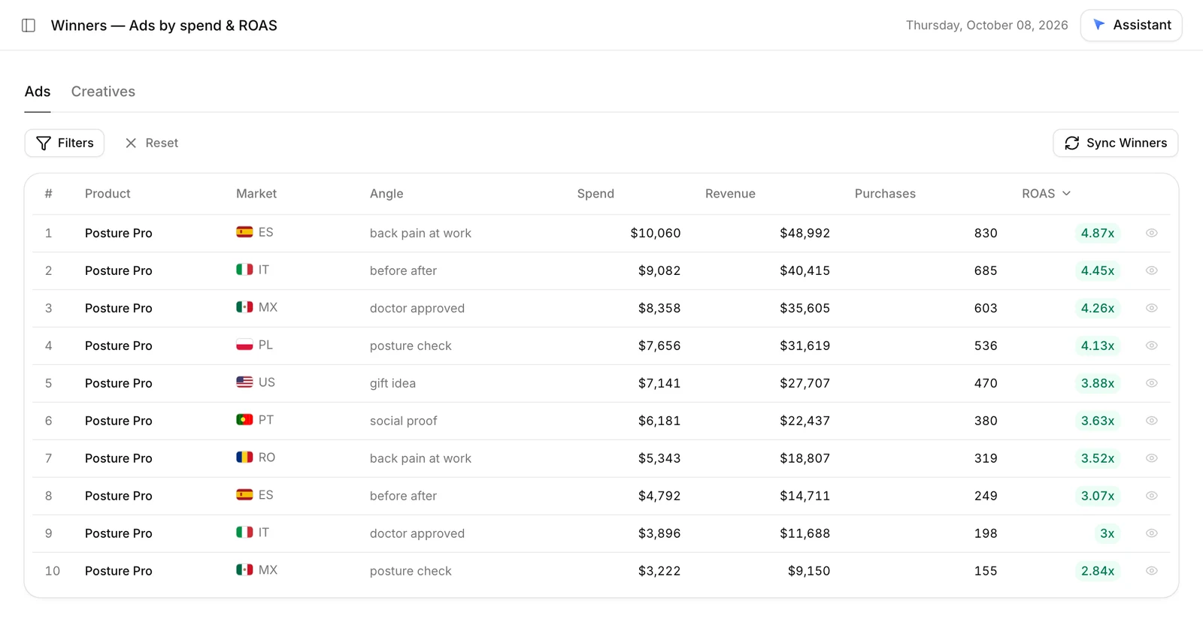Viewport: 1203px width, 634px height.
Task: Open the Assistant panel
Action: pyautogui.click(x=1131, y=25)
